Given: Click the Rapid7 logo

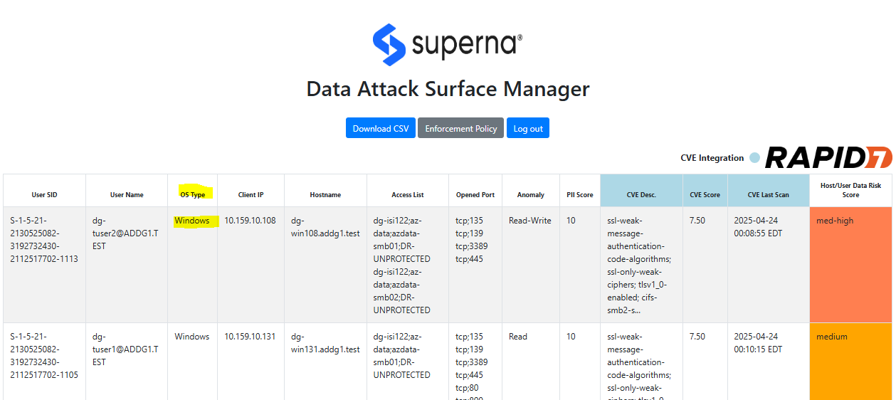Looking at the screenshot, I should click(828, 158).
